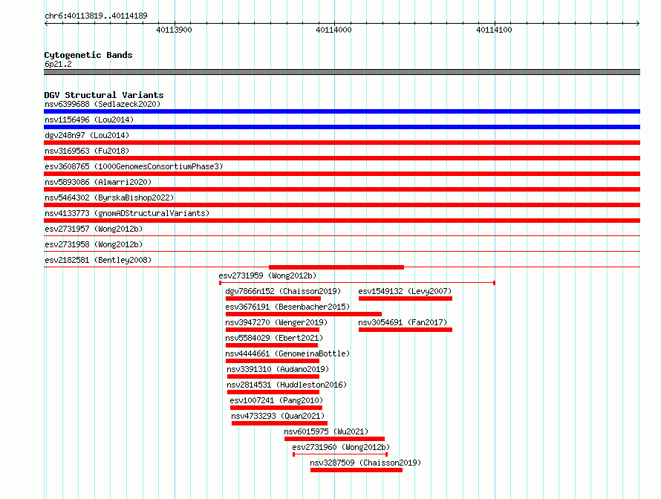Click the right arrow of the ruler

click(638, 23)
